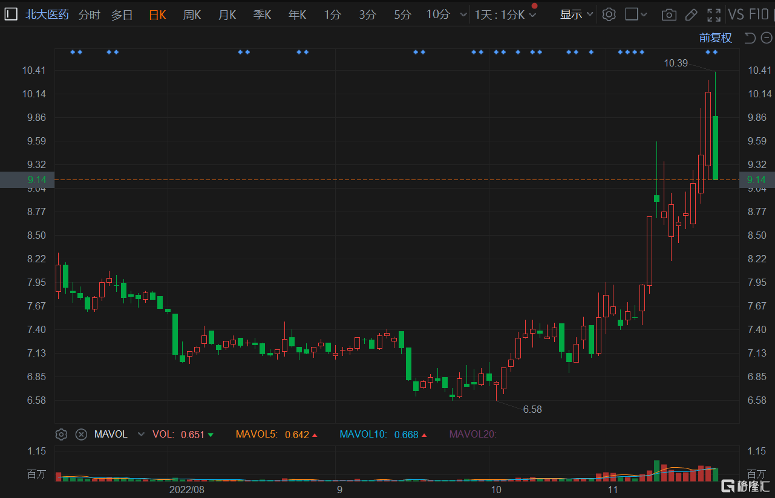Click the 9 month label on time axis
The image size is (775, 498).
coord(339,489)
